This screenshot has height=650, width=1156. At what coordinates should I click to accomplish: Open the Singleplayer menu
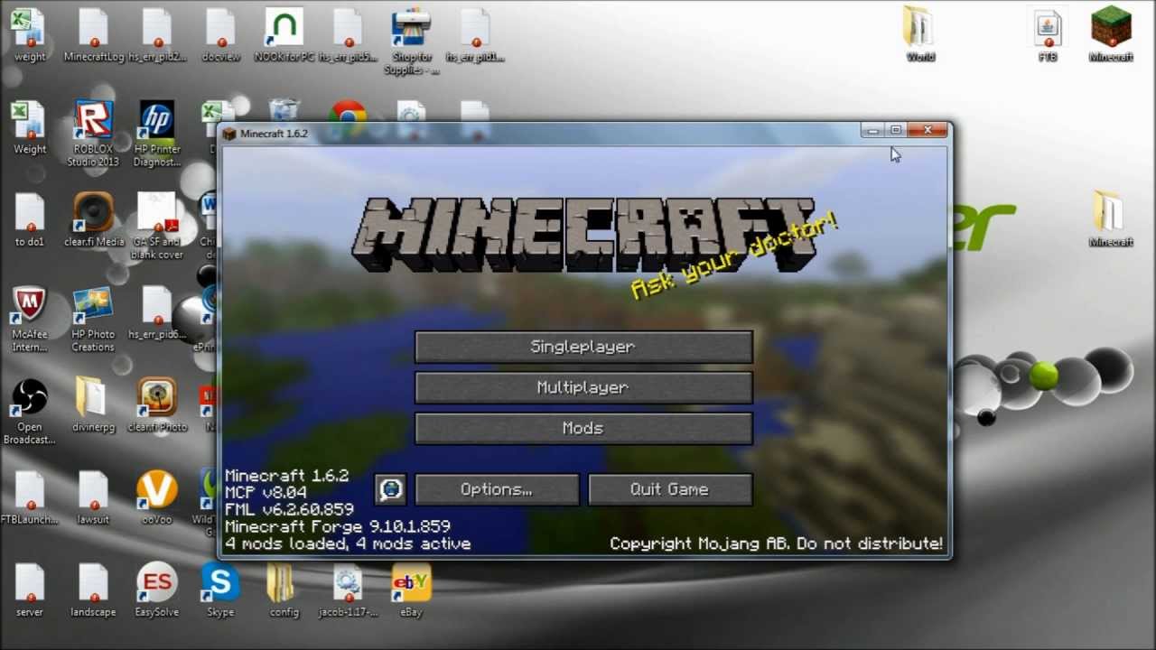583,347
